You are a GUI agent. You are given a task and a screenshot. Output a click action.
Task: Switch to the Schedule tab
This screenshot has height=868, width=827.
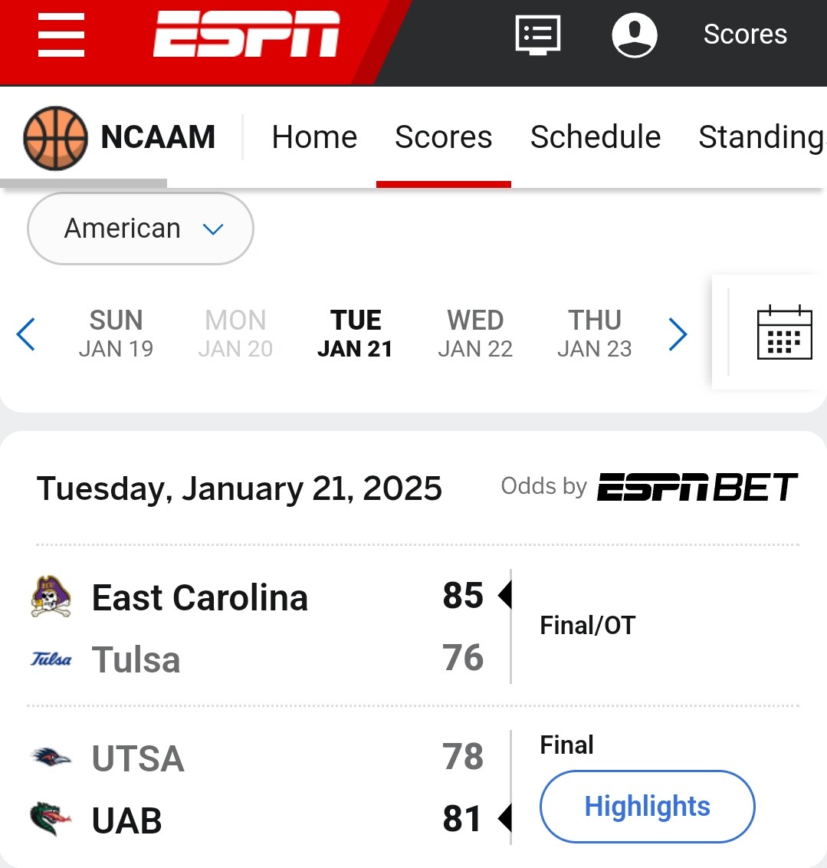(596, 136)
